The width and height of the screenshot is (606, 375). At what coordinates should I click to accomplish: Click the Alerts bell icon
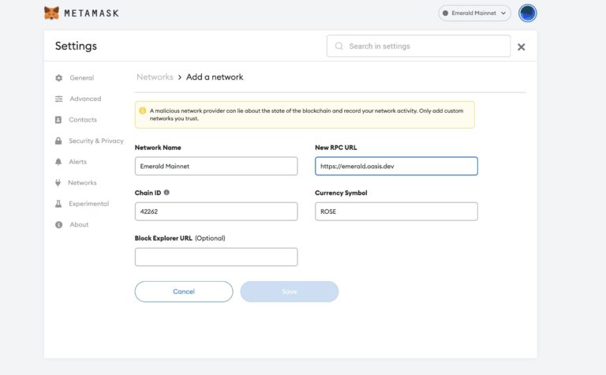58,162
